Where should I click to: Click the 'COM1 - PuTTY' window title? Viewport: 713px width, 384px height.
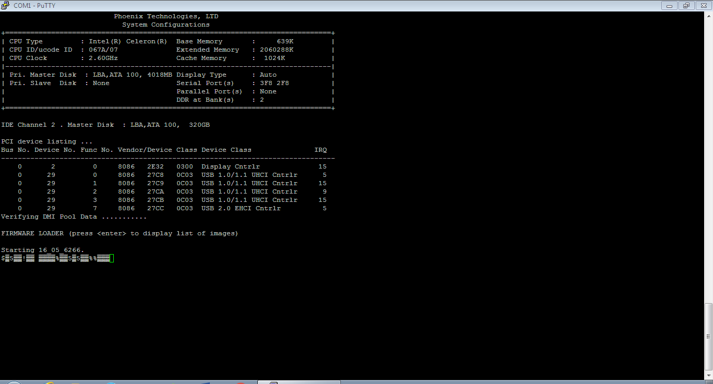pos(34,6)
